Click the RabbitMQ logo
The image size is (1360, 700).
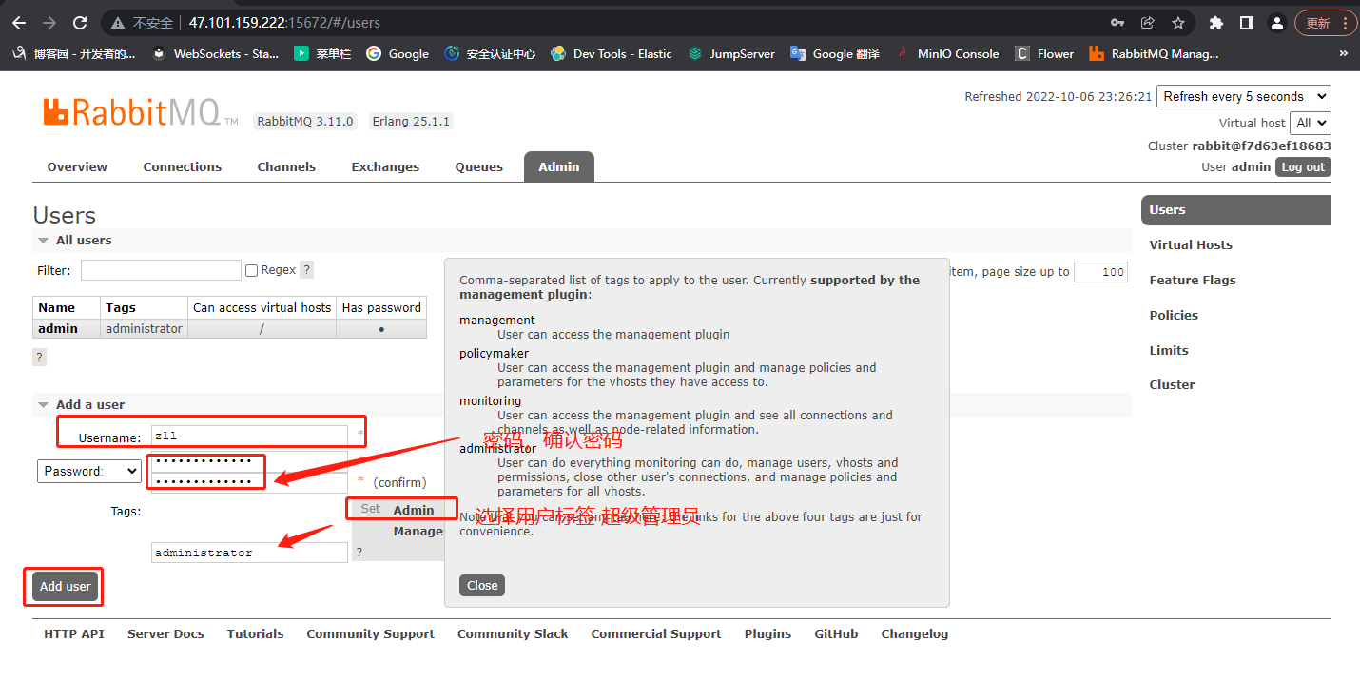tap(140, 112)
